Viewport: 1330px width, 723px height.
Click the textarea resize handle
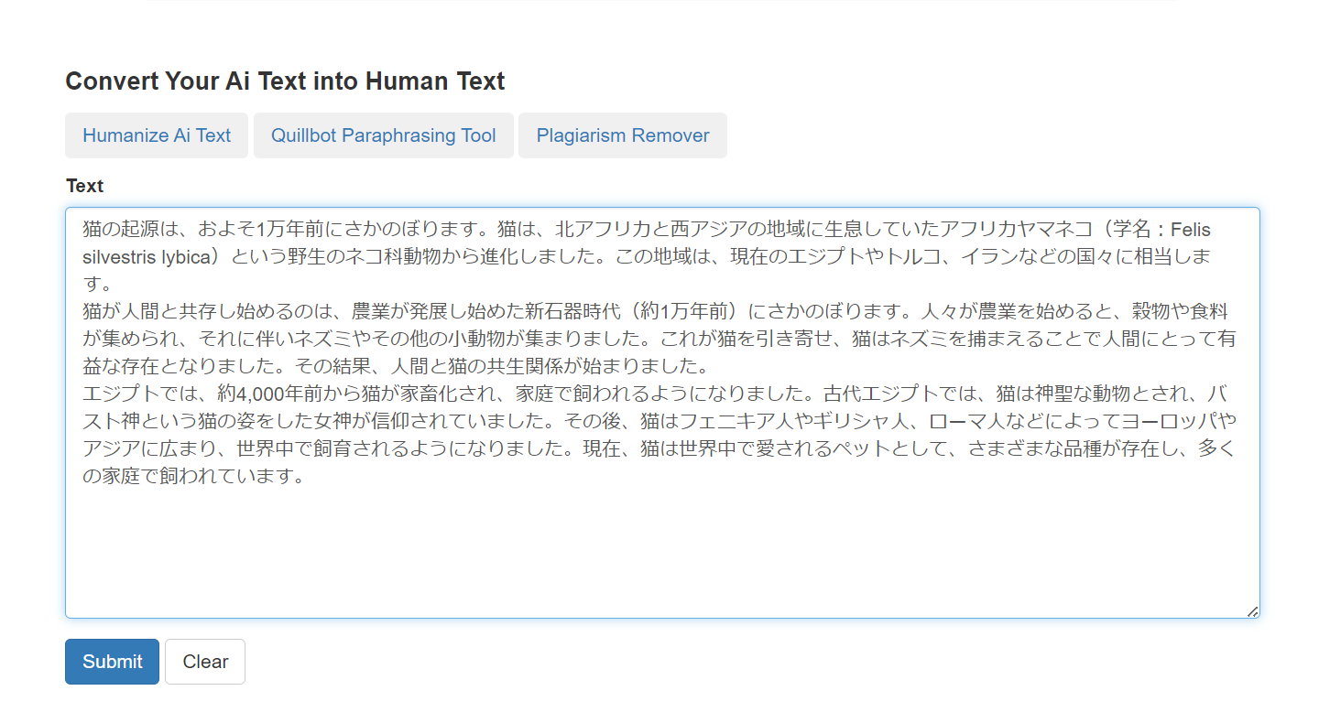tap(1251, 610)
